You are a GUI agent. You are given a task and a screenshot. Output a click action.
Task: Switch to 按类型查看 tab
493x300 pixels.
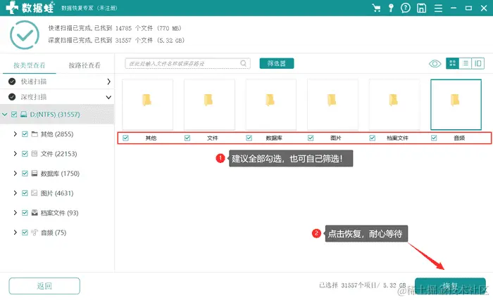coord(30,65)
